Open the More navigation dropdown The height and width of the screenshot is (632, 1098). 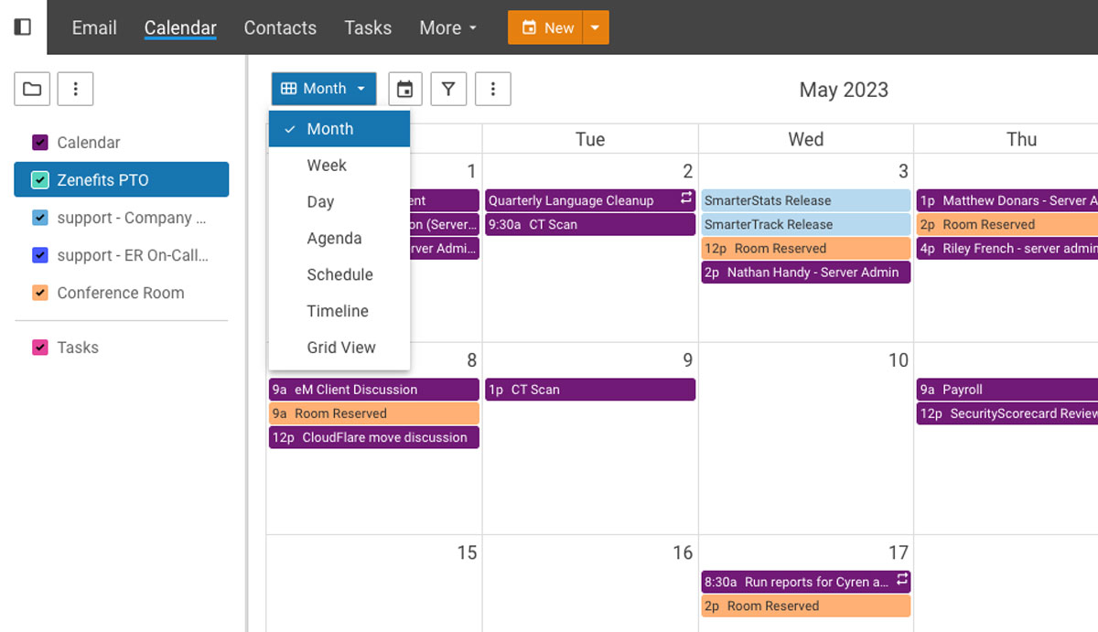tap(447, 27)
